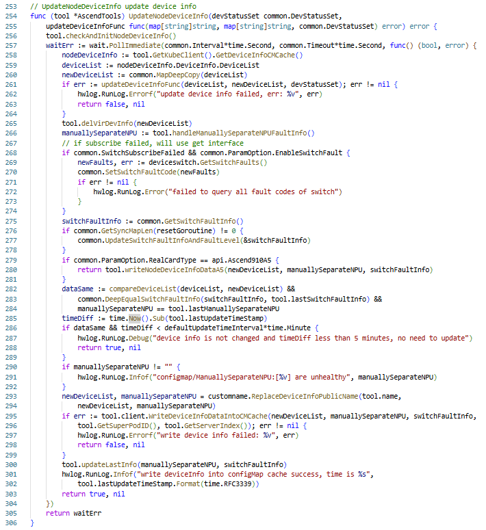
Task: Click updateDeviceInfoFunc call on line 261
Action: (x=141, y=85)
